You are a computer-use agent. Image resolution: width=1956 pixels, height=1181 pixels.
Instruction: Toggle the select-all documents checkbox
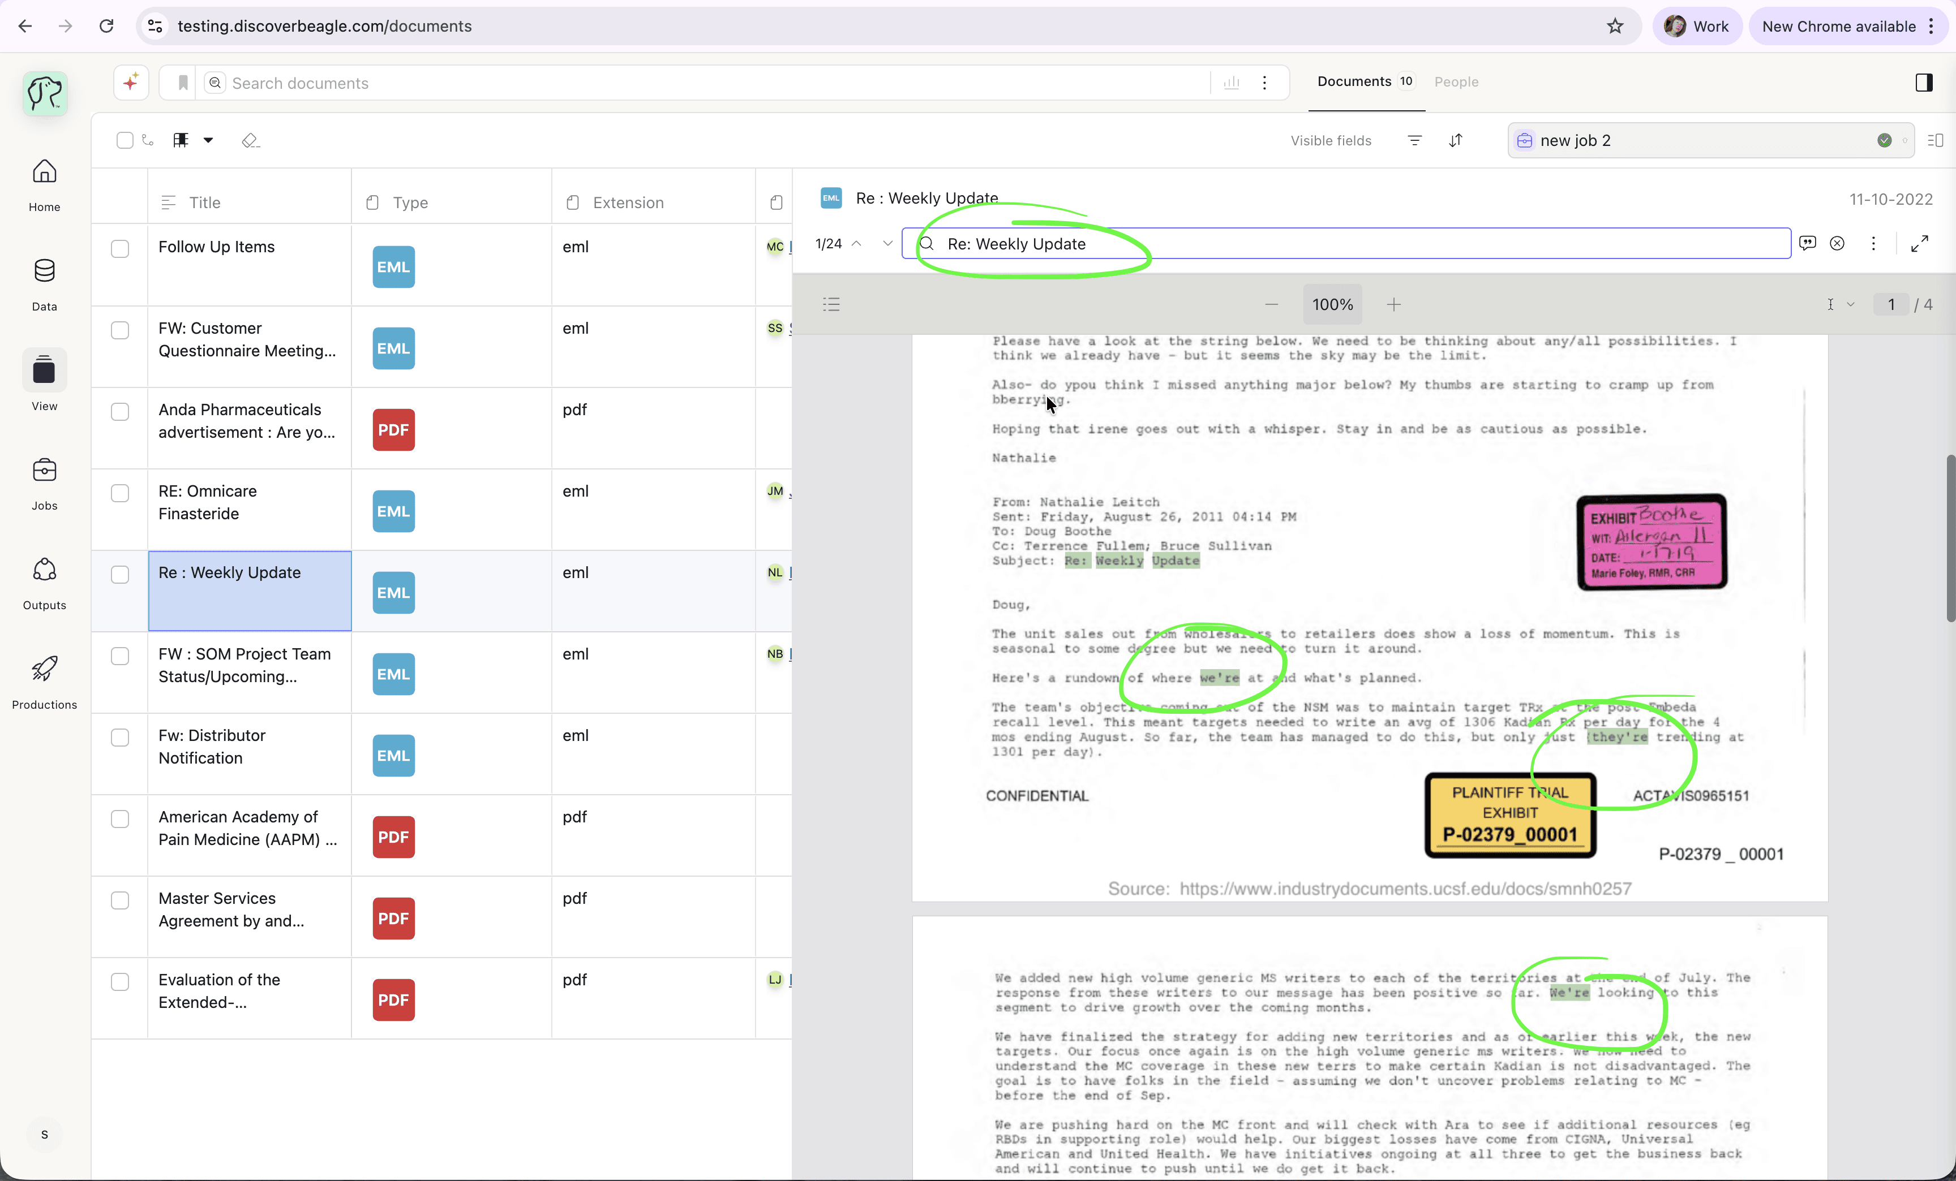coord(125,140)
